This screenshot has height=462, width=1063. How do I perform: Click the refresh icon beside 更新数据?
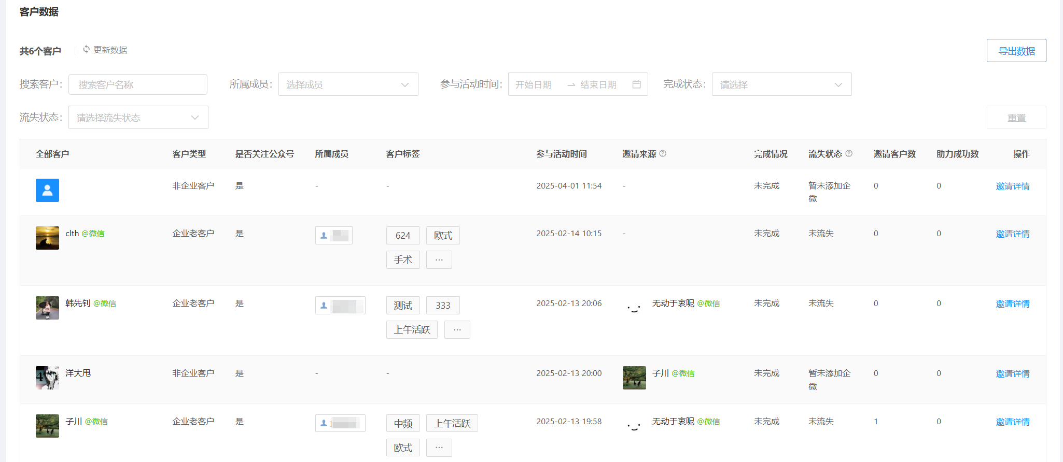[x=86, y=49]
